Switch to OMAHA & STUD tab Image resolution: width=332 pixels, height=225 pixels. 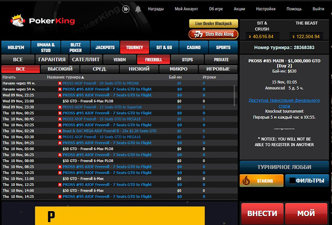point(46,47)
